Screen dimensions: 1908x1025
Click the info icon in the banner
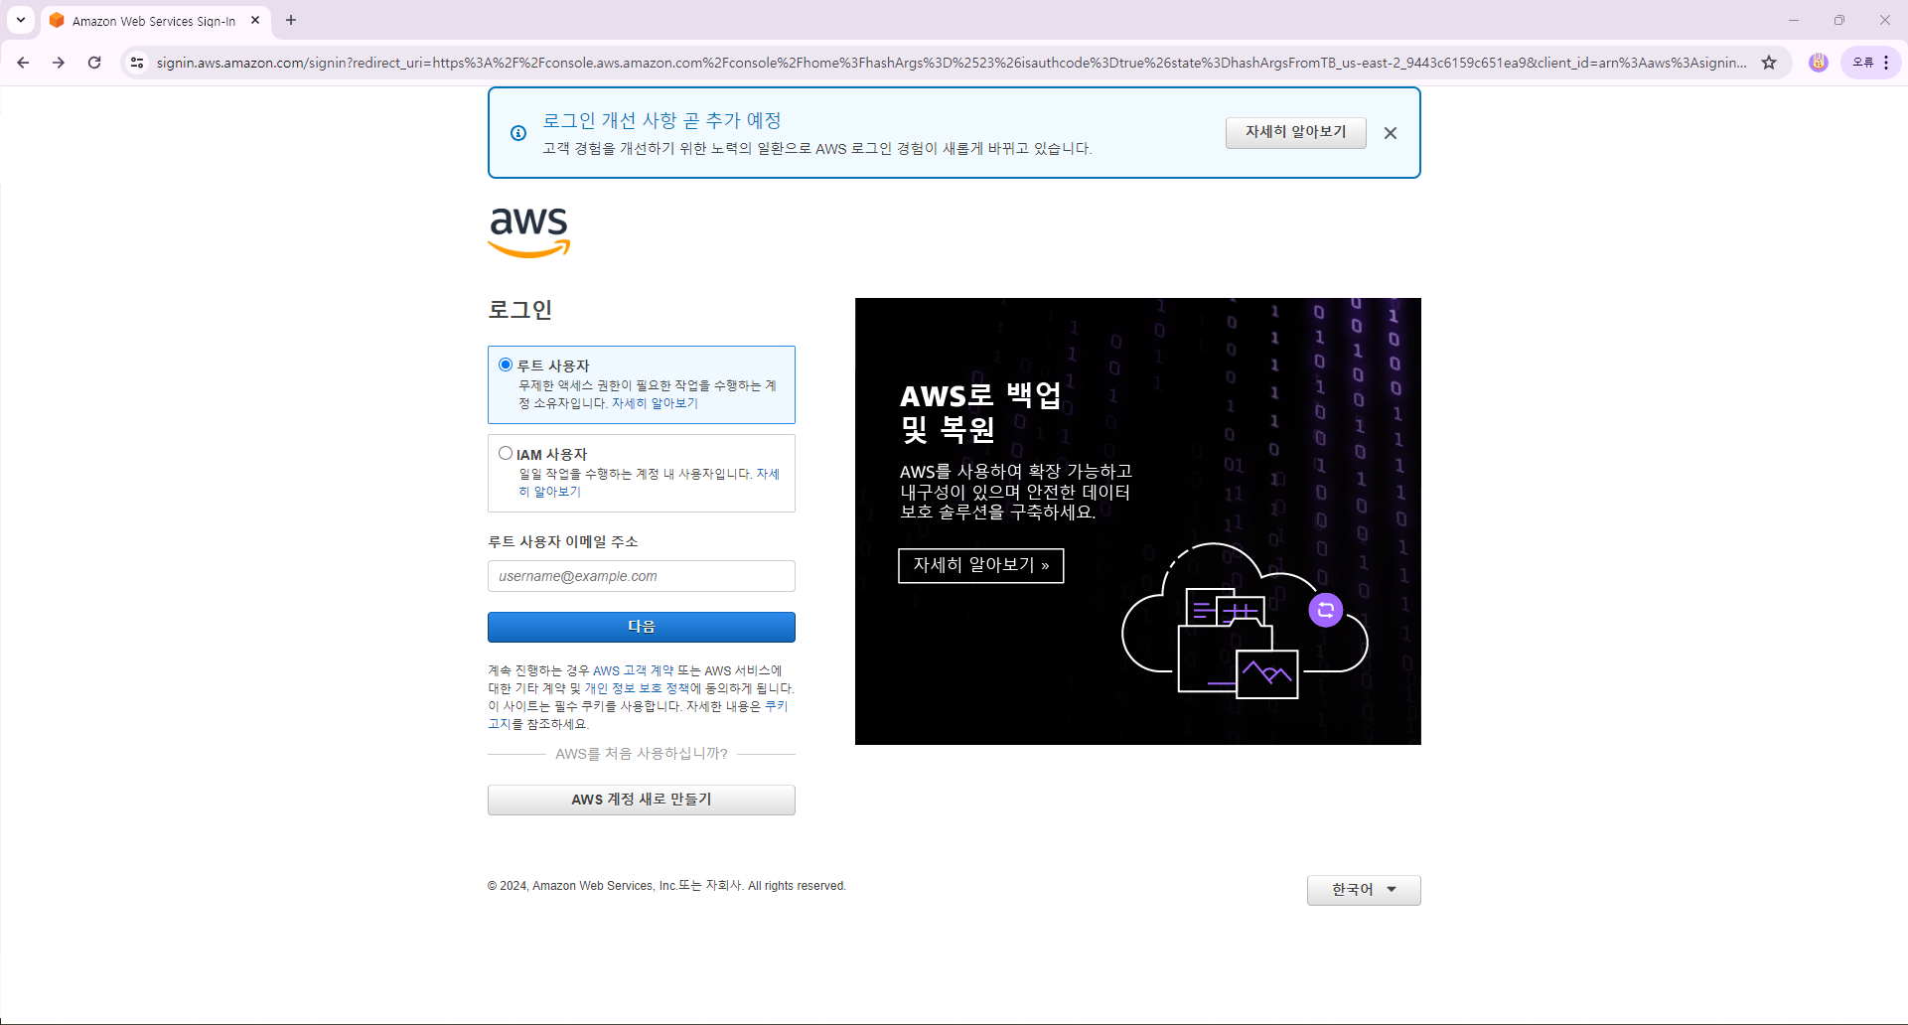[518, 133]
